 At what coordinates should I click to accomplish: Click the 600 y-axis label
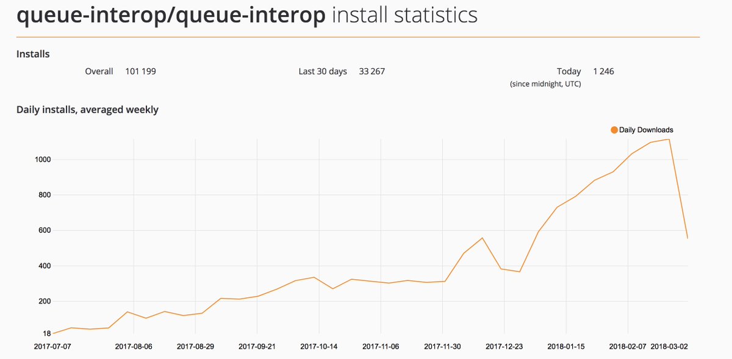(43, 230)
